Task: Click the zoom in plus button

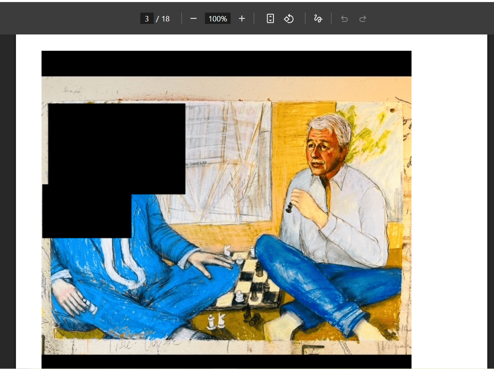Action: coord(242,18)
